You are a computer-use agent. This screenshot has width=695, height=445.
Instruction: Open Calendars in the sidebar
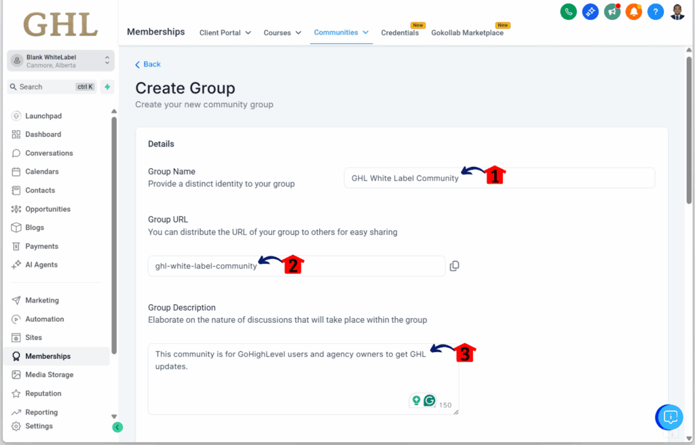point(35,172)
